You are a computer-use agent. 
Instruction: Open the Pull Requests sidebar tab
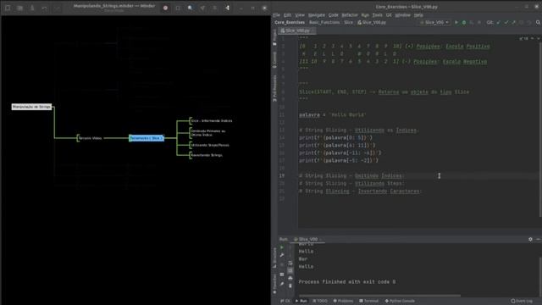point(274,88)
